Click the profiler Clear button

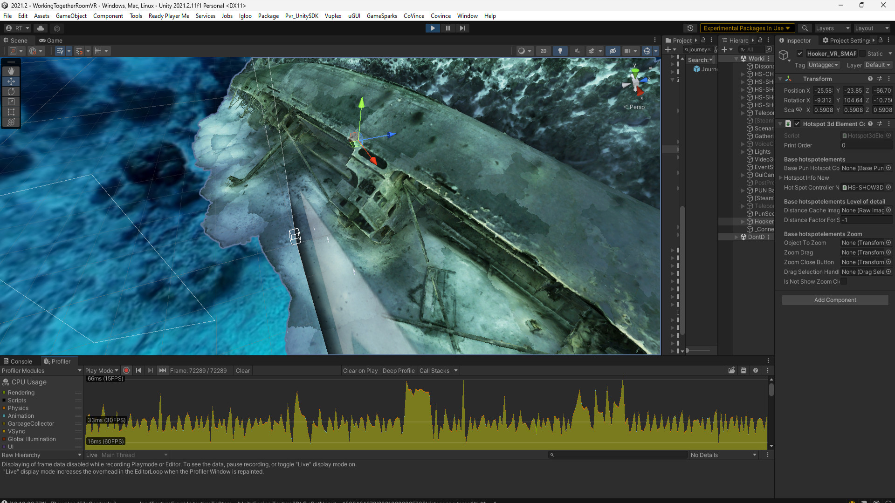pyautogui.click(x=243, y=371)
